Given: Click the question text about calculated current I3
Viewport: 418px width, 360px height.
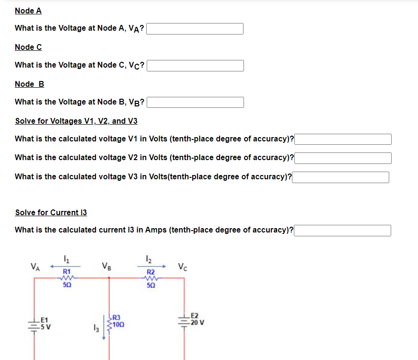Looking at the screenshot, I should pyautogui.click(x=154, y=230).
